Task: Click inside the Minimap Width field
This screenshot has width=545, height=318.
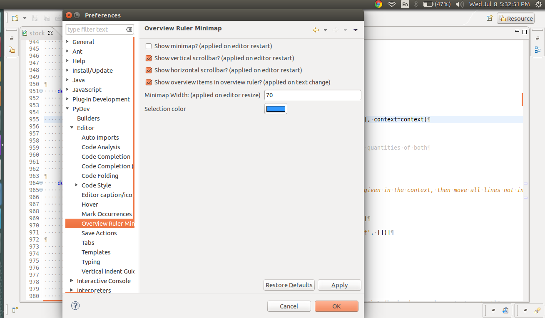Action: [313, 95]
